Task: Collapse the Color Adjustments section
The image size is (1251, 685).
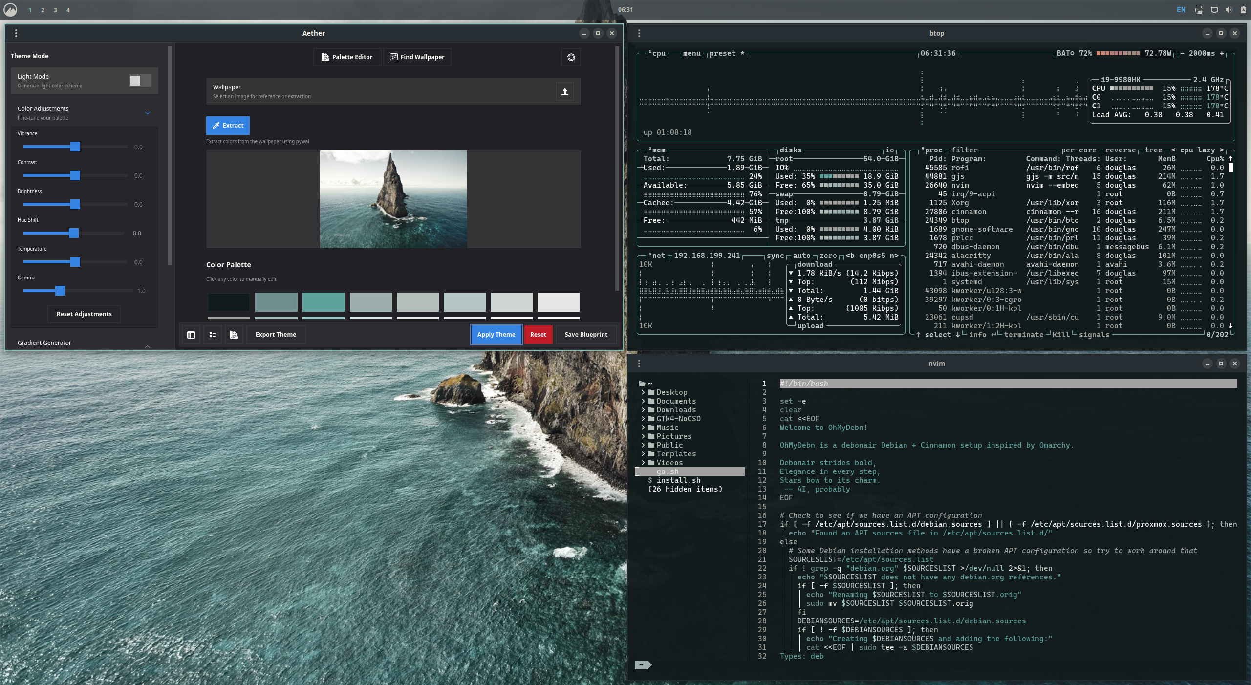Action: (148, 113)
